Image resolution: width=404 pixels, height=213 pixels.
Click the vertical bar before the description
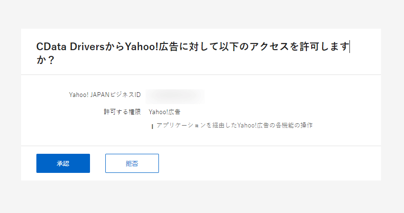[x=152, y=126]
